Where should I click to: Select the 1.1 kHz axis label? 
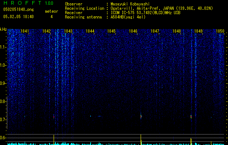tap(3, 47)
